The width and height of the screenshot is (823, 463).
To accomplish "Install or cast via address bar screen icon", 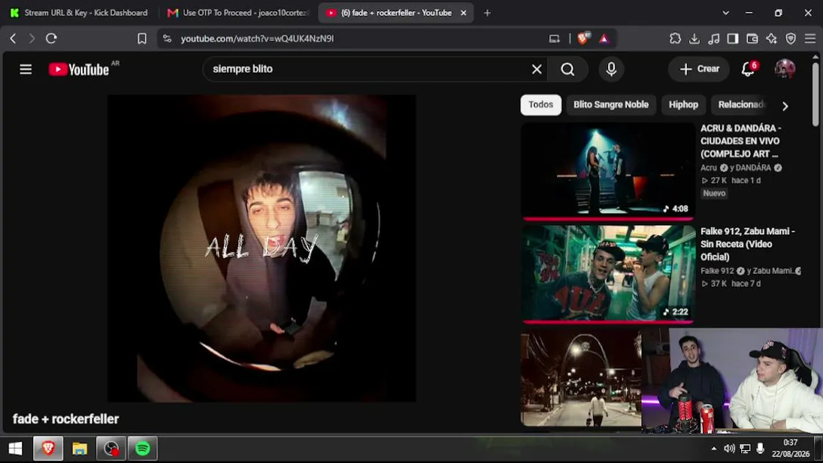I will 554,39.
